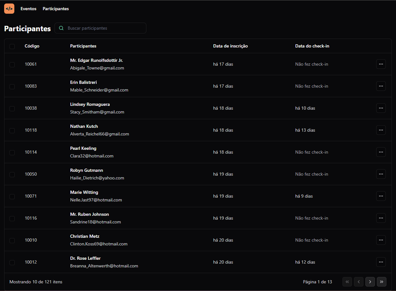
Task: Open the Eventos navigation tab
Action: point(28,9)
